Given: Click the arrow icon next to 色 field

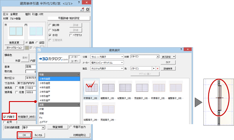Looking at the screenshot, I should [x=153, y=69].
